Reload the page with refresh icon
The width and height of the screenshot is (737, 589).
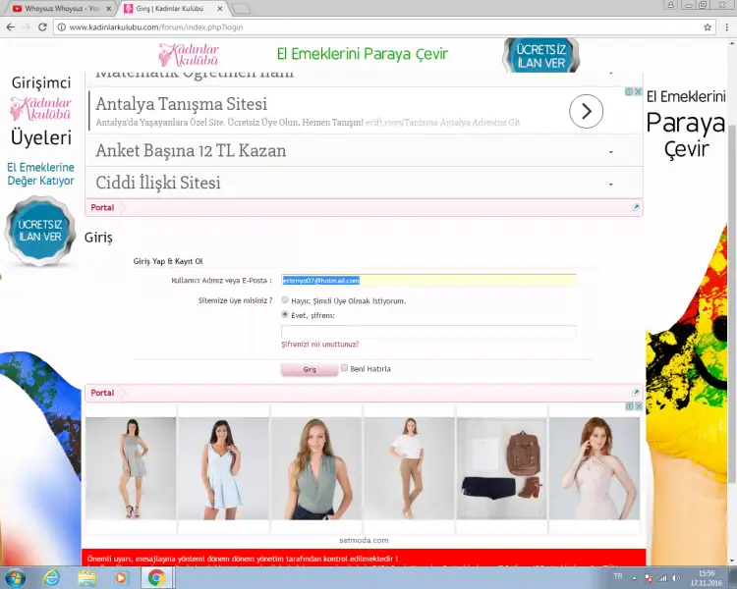[x=42, y=27]
